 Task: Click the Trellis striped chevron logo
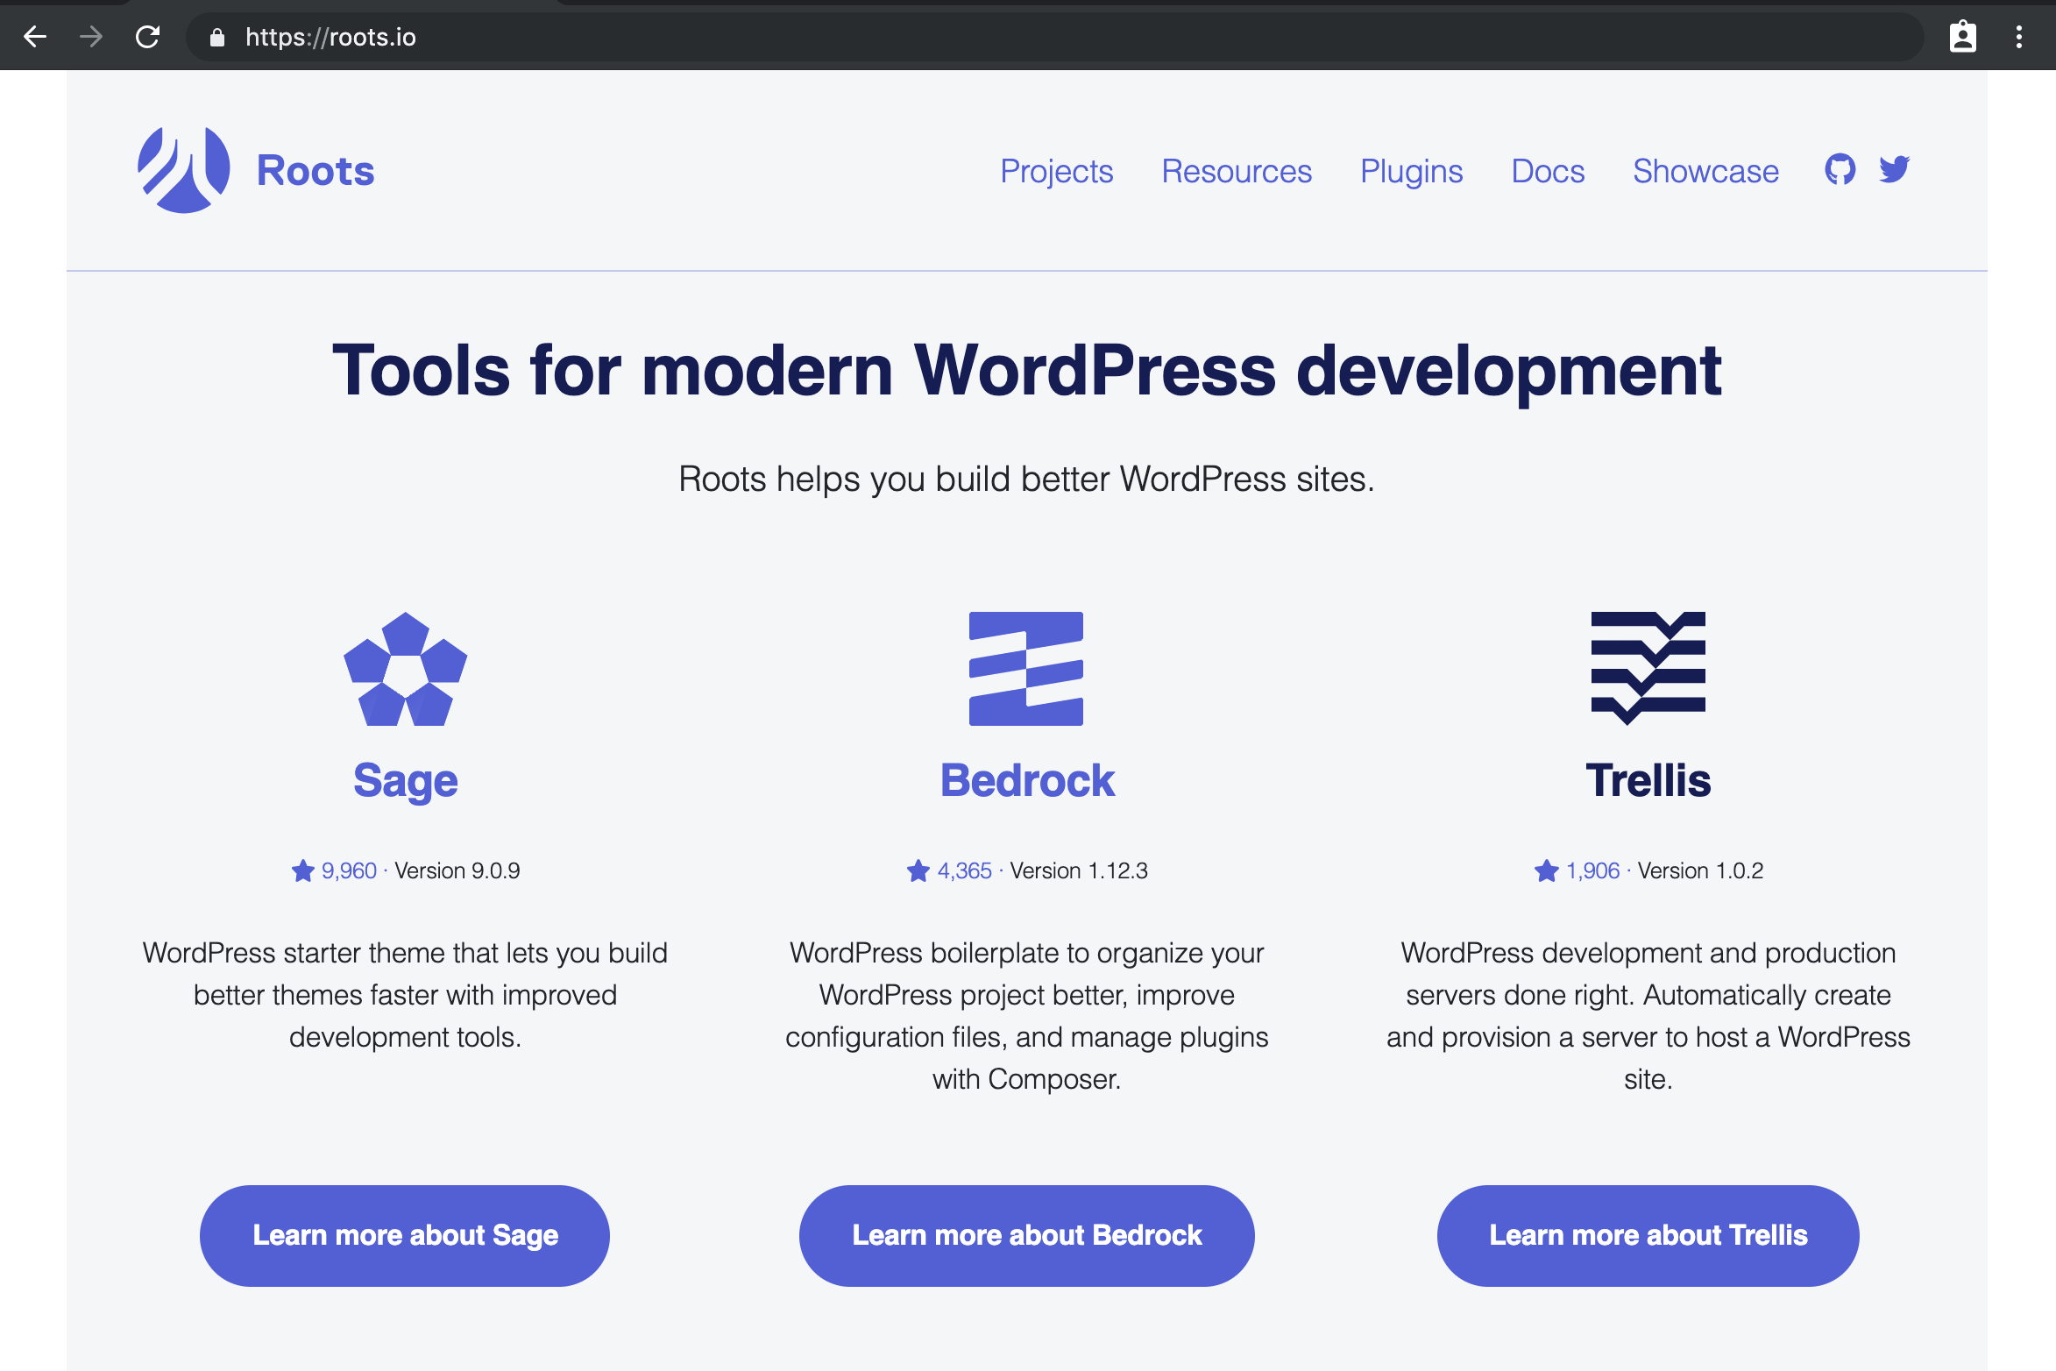point(1648,669)
